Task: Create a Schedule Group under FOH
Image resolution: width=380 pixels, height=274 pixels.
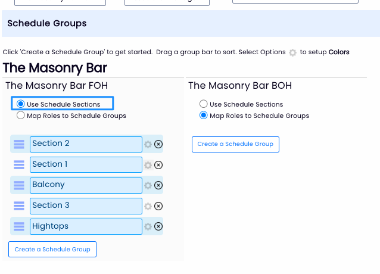Action: (52, 250)
